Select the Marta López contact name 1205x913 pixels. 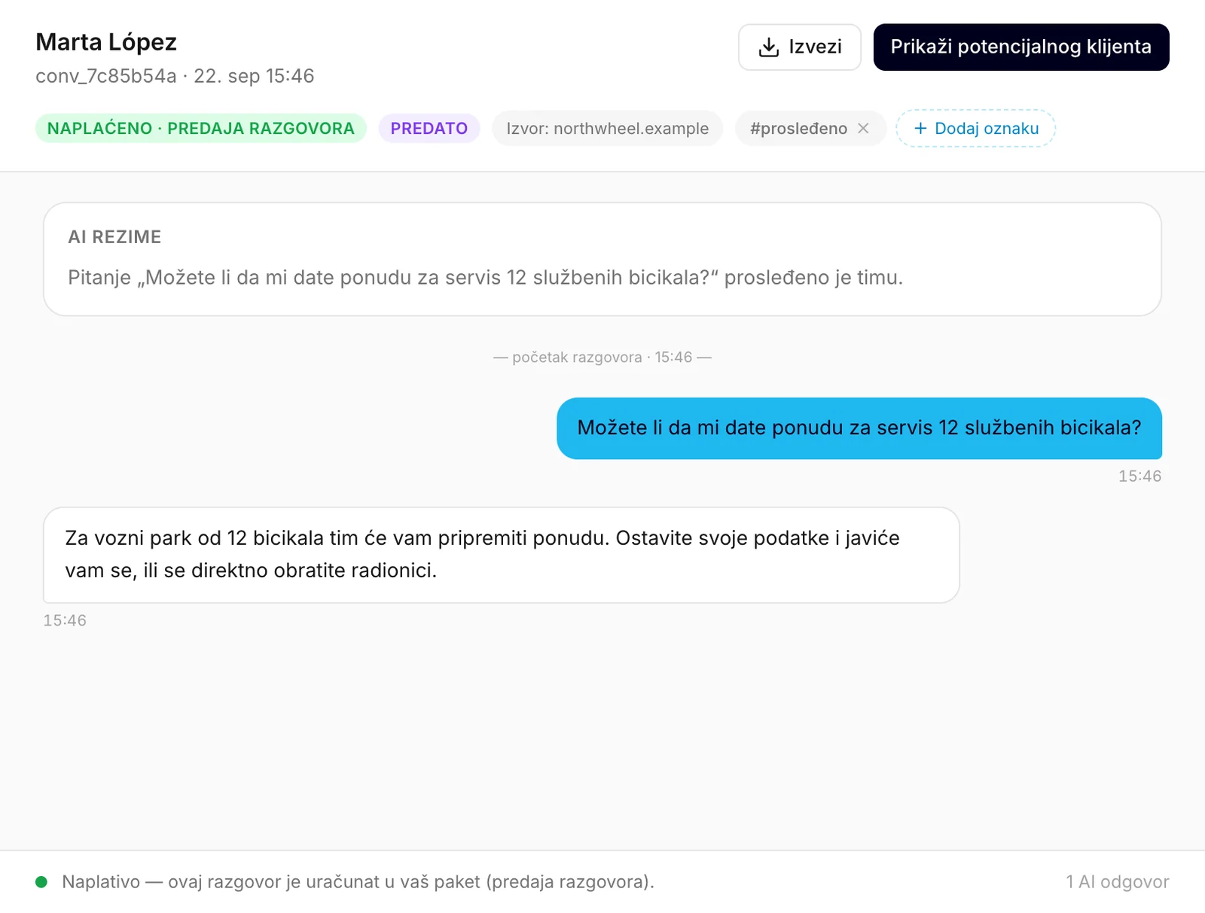coord(106,42)
